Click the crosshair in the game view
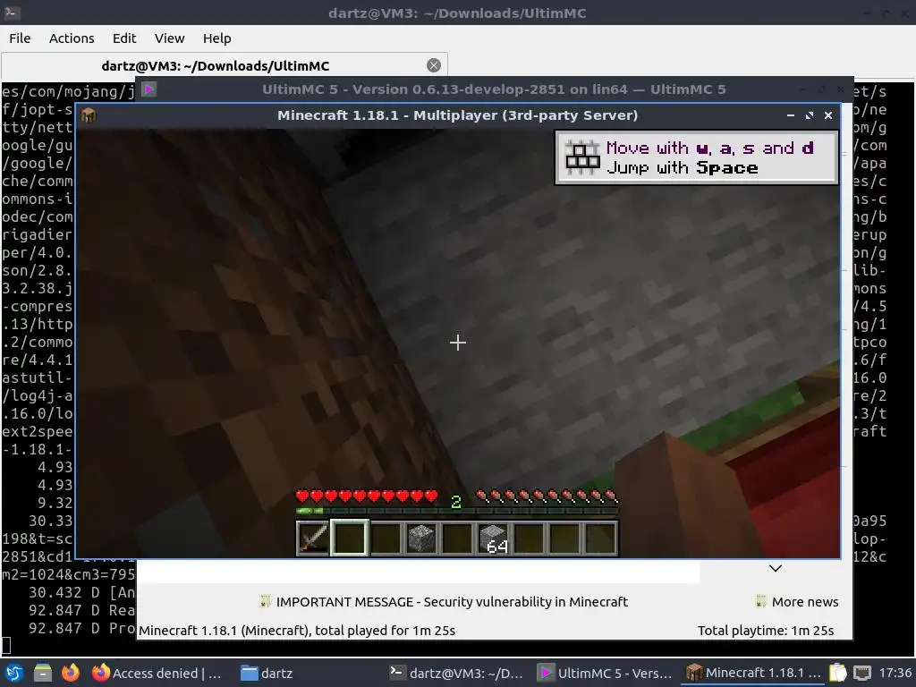Viewport: 916px width, 687px height. 458,343
